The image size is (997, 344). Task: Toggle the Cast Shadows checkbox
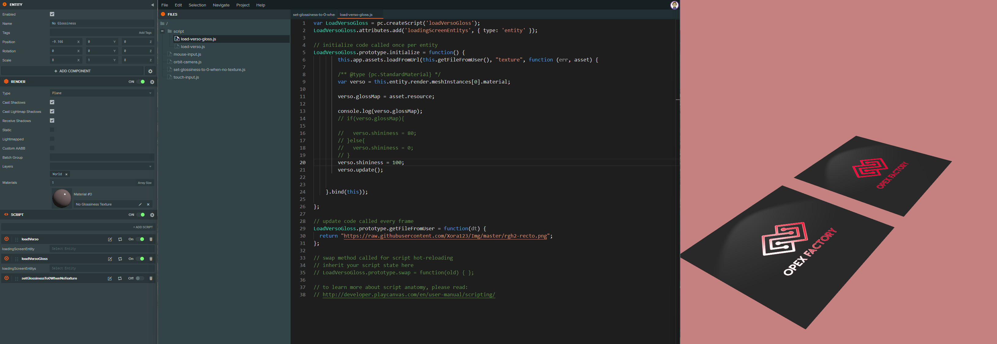(52, 102)
